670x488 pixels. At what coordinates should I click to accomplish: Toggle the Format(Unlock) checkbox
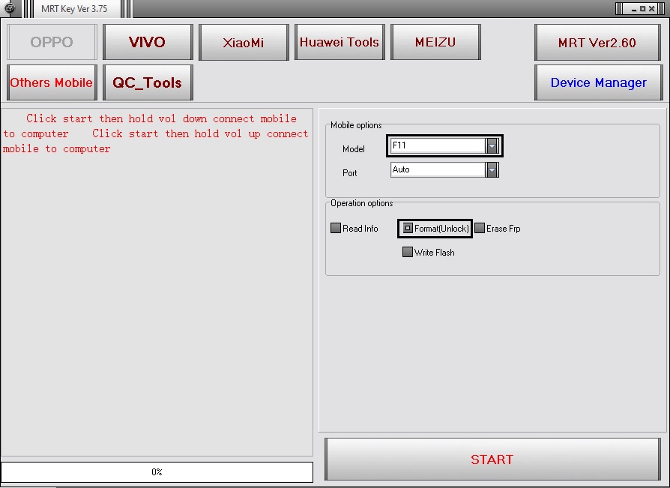coord(408,228)
